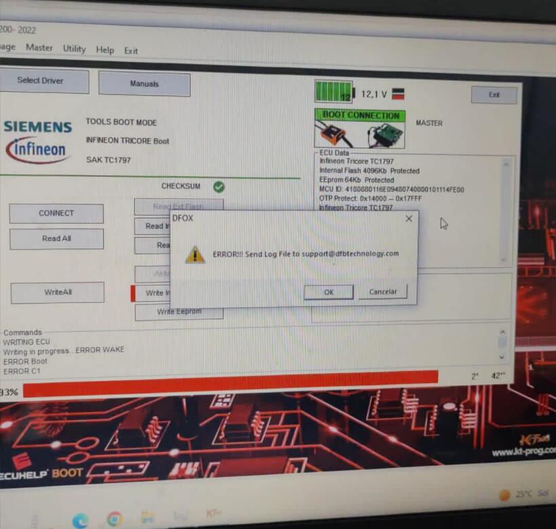Click the 93% progress percentage
The width and height of the screenshot is (556, 529).
point(9,392)
